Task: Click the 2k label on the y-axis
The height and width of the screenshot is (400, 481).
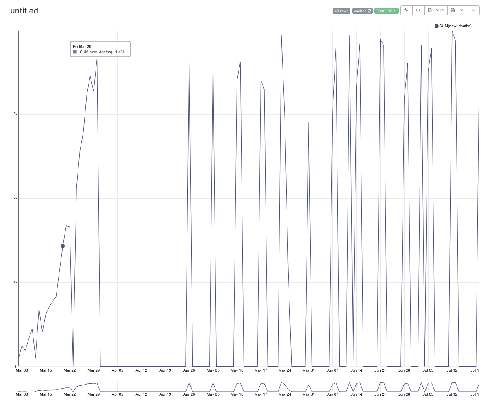Action: coord(15,198)
